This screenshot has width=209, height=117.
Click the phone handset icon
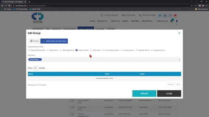coord(140,15)
